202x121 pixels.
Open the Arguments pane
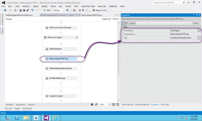[x=20, y=105]
